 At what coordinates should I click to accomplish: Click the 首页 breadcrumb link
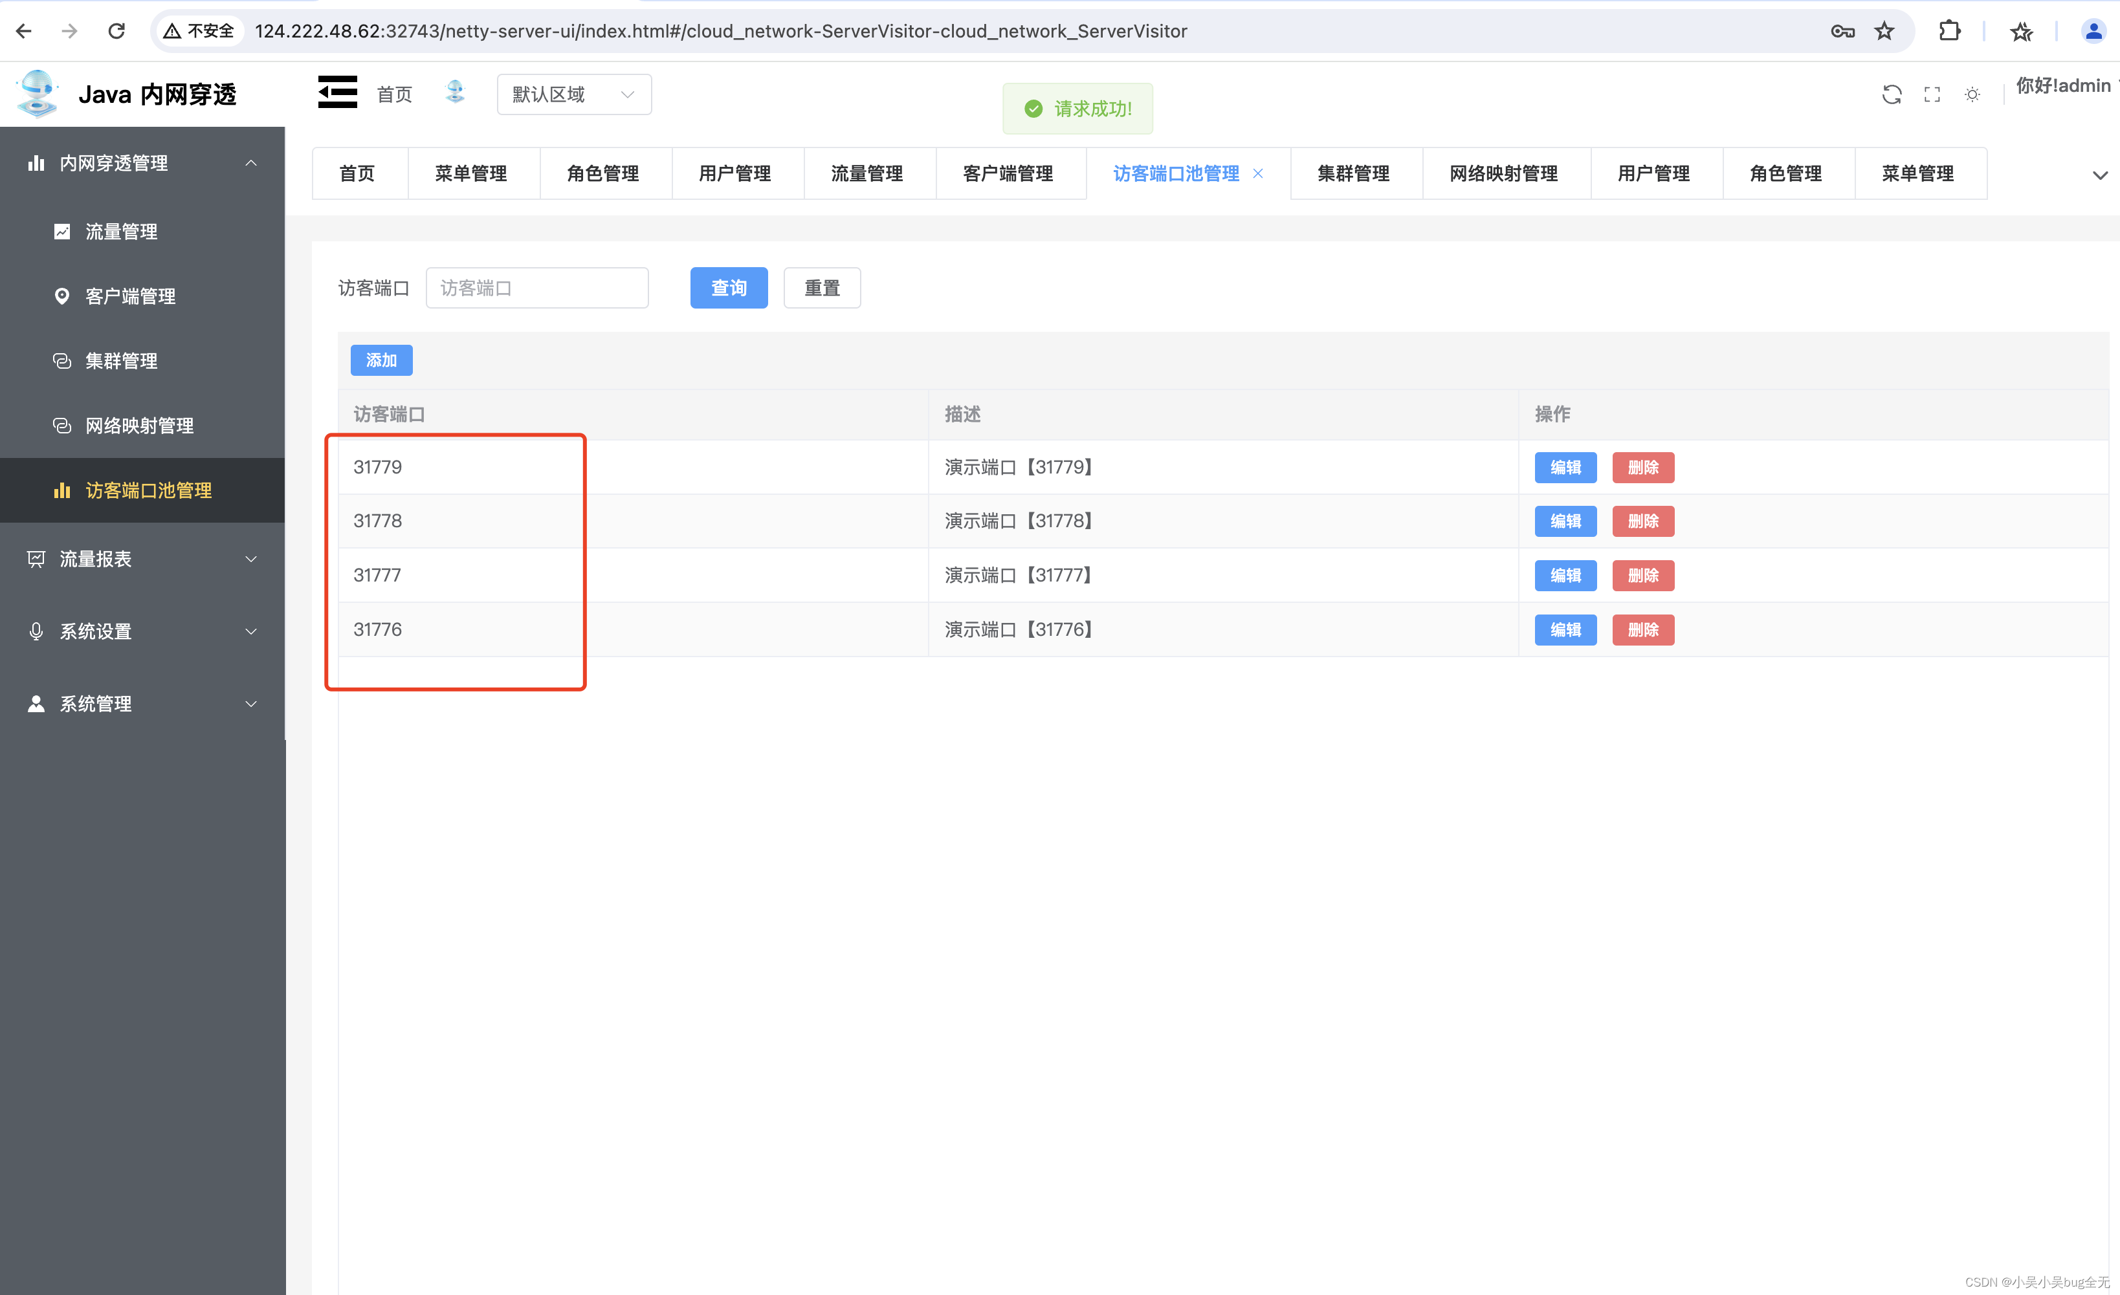[395, 94]
